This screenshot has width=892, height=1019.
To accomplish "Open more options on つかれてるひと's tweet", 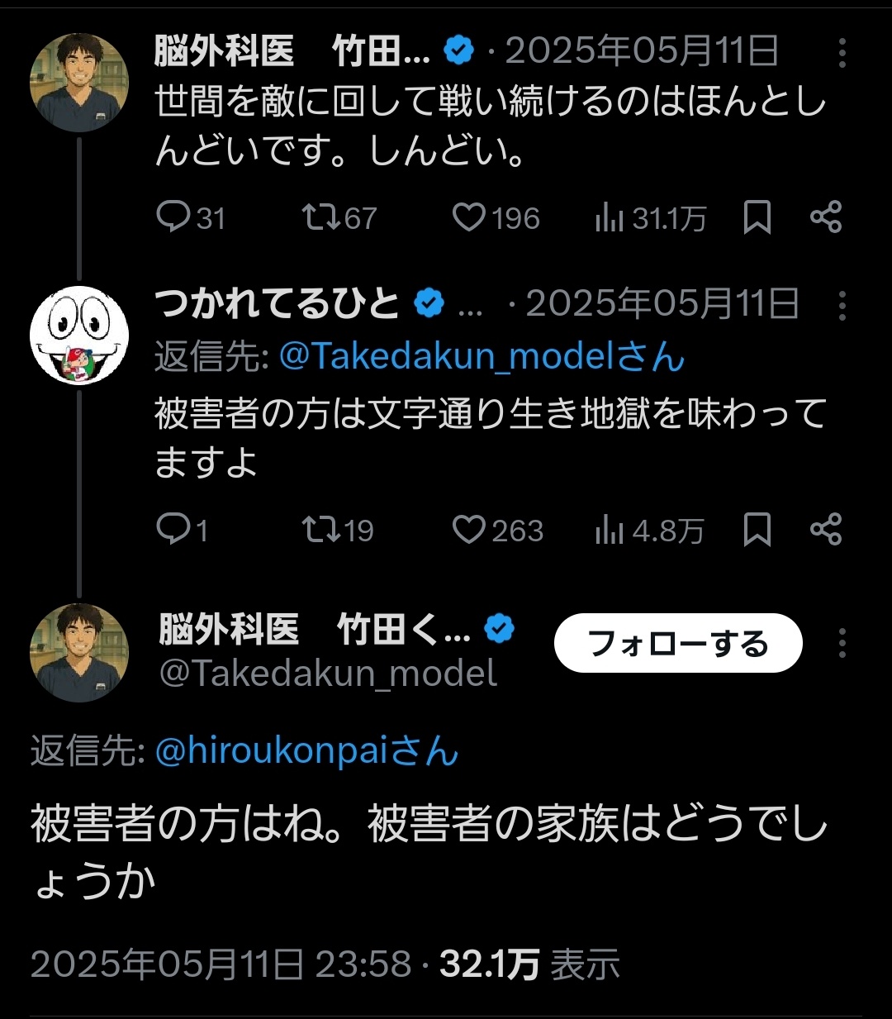I will pos(842,305).
